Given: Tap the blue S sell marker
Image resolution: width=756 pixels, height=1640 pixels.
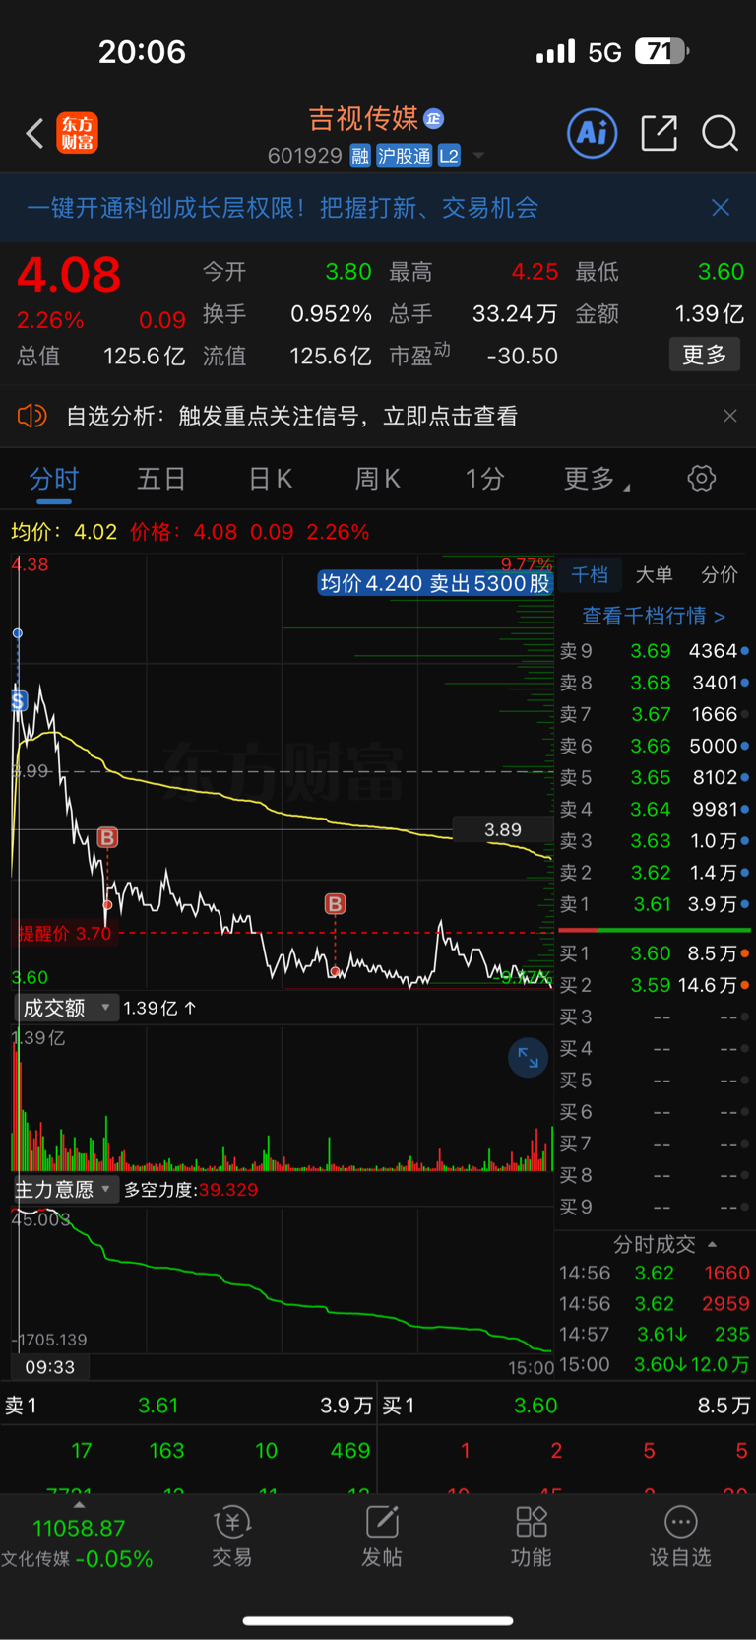Looking at the screenshot, I should click(x=18, y=701).
